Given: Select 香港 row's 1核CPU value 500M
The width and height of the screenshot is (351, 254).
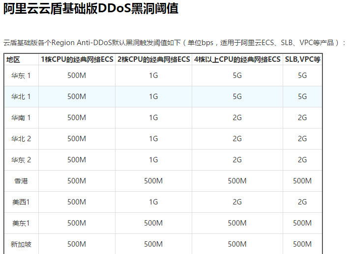Looking at the screenshot, I should tap(77, 181).
